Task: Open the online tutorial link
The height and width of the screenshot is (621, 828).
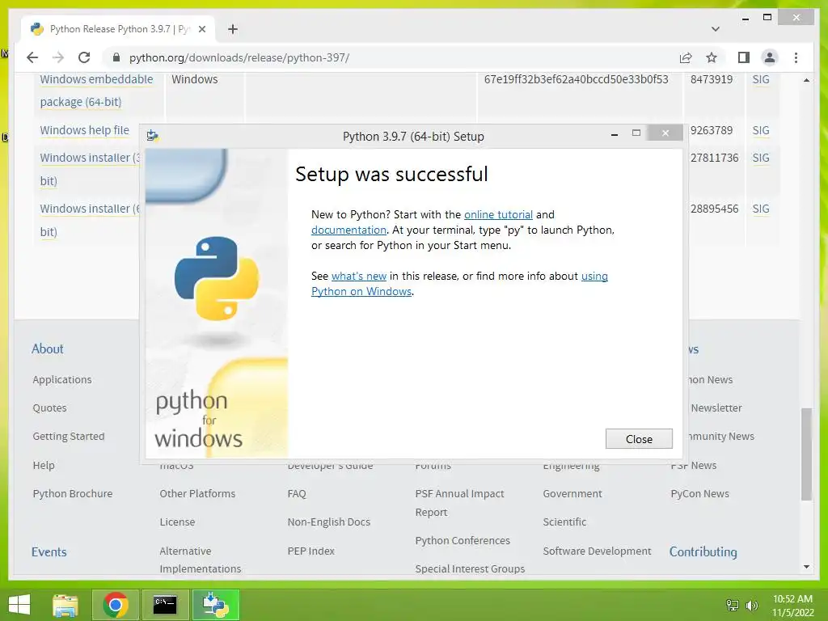Action: click(498, 214)
